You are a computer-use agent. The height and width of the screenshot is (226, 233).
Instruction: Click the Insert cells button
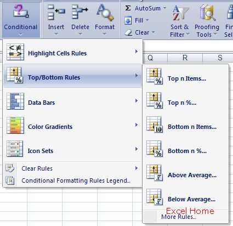[56, 20]
